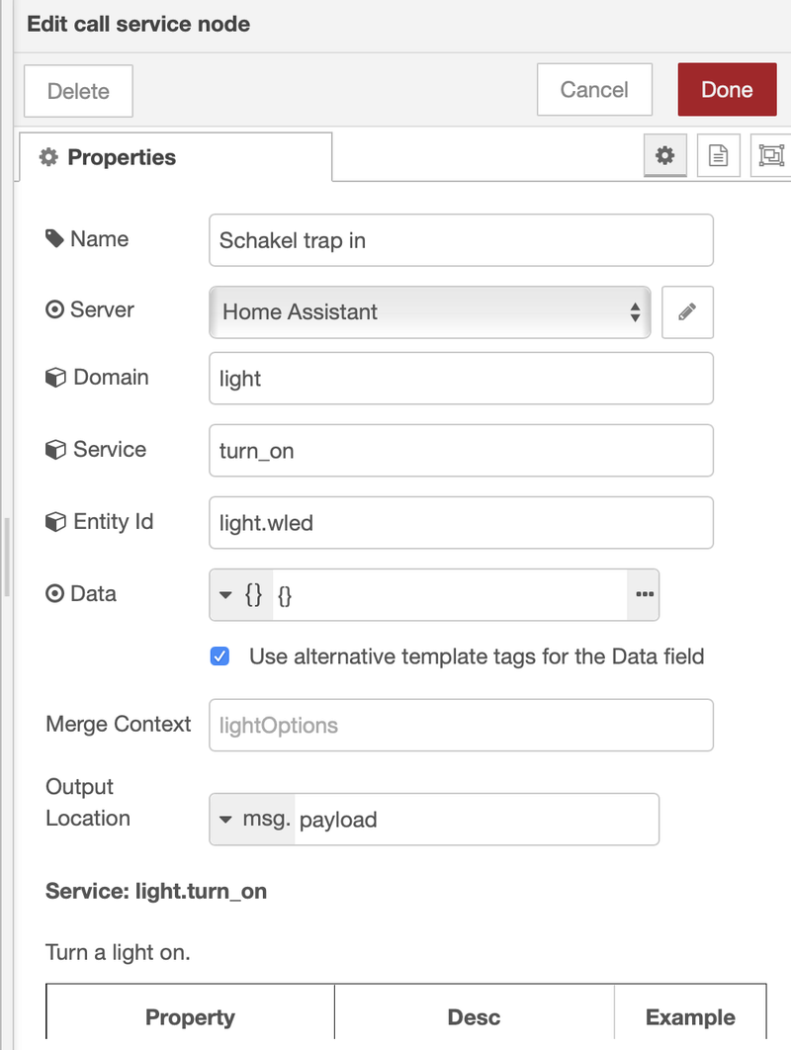
Task: Edit Home Assistant server with pencil icon
Action: click(687, 312)
